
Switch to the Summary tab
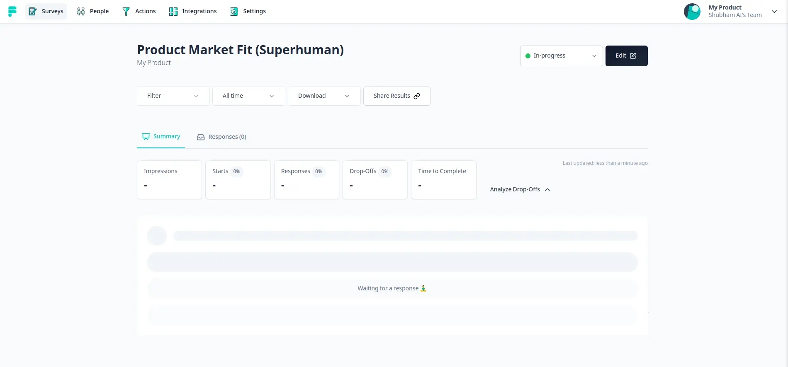tap(161, 137)
